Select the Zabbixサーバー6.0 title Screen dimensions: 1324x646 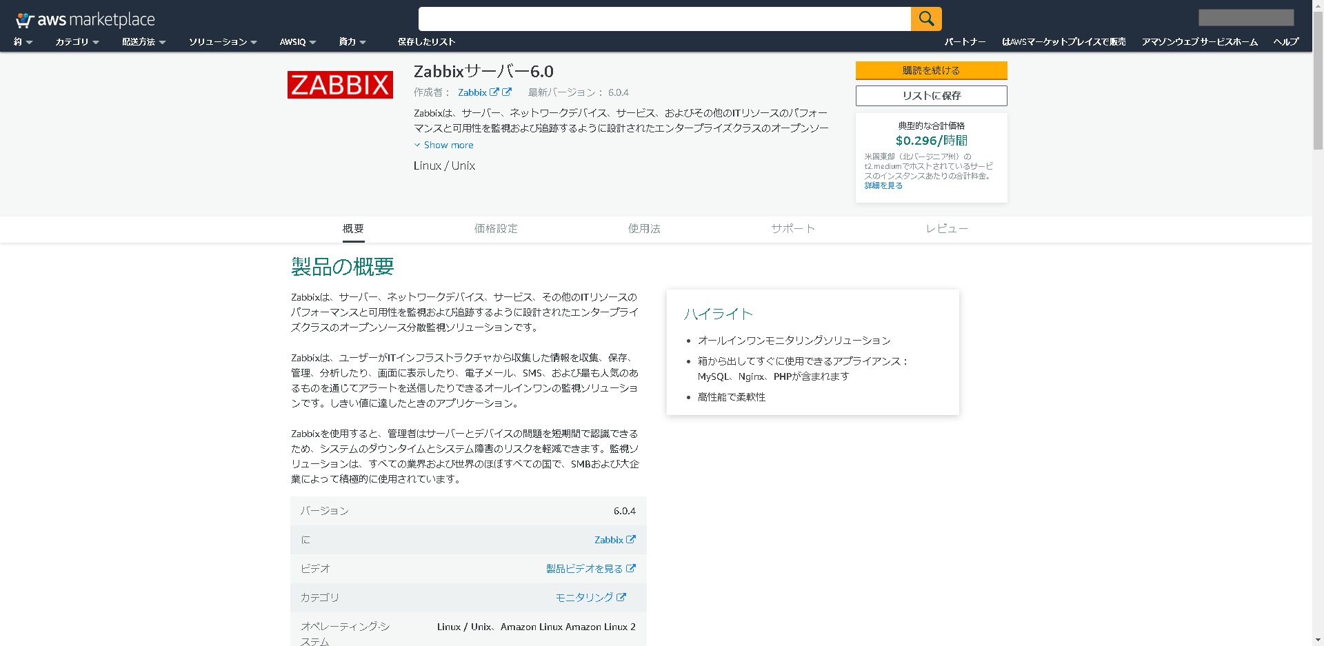[483, 71]
